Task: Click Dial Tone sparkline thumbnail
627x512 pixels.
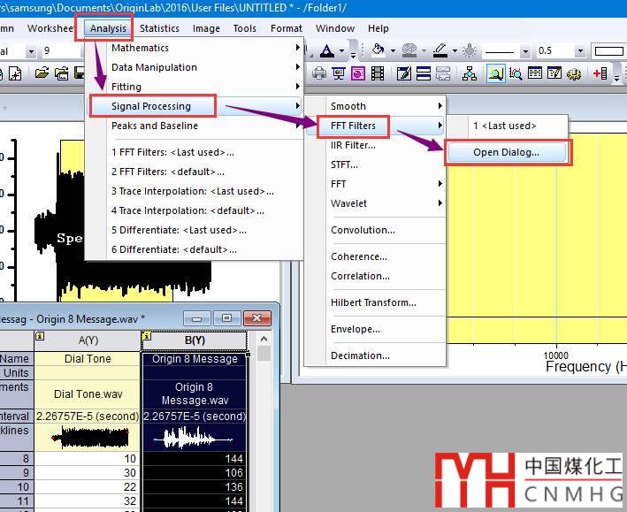Action: 91,437
